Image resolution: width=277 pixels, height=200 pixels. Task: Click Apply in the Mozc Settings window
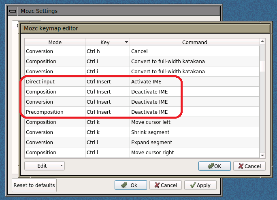[x=200, y=185]
